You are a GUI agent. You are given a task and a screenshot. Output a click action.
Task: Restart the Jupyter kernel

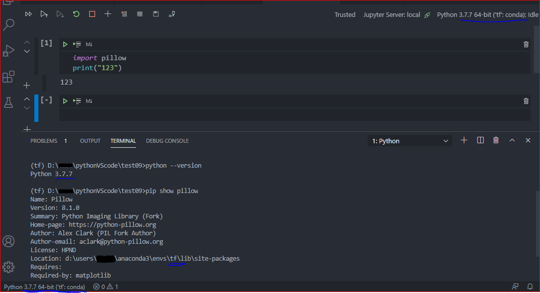(76, 14)
